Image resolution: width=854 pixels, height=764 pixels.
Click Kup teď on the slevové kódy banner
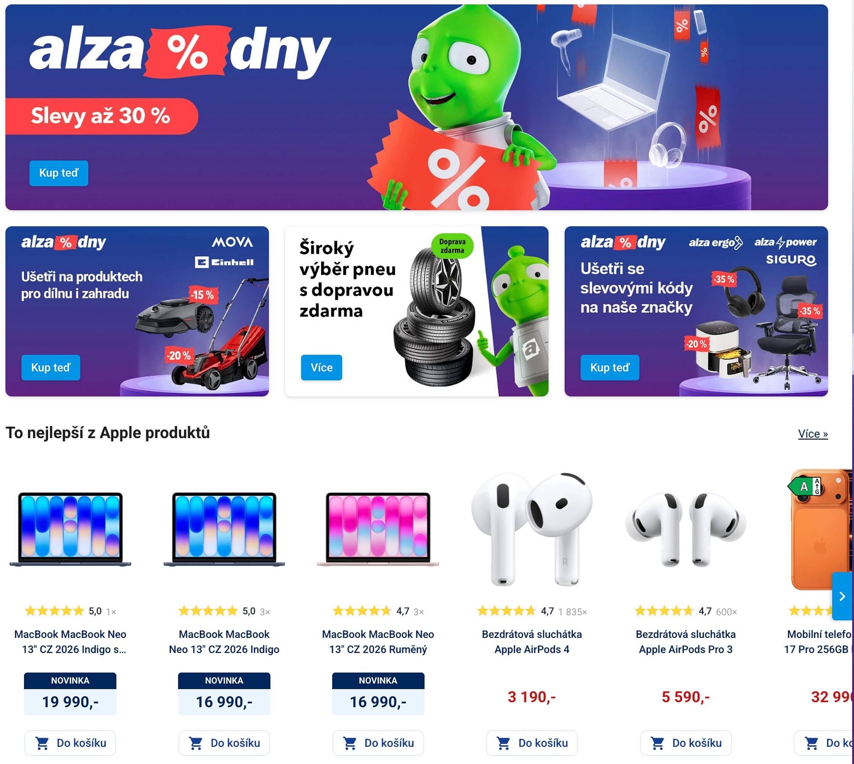pyautogui.click(x=610, y=368)
